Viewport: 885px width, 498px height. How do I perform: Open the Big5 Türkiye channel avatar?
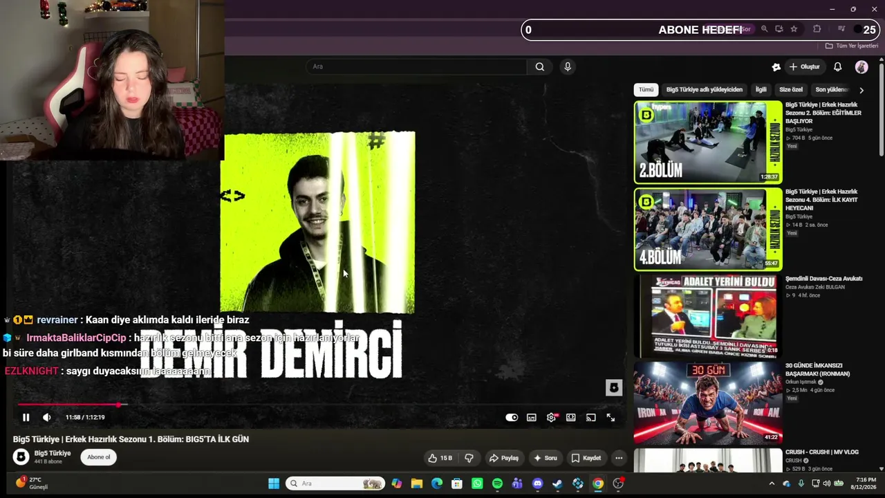point(21,457)
